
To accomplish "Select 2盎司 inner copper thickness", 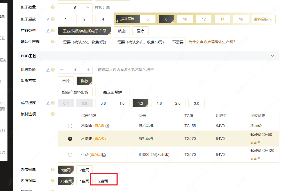I will [x=103, y=181].
